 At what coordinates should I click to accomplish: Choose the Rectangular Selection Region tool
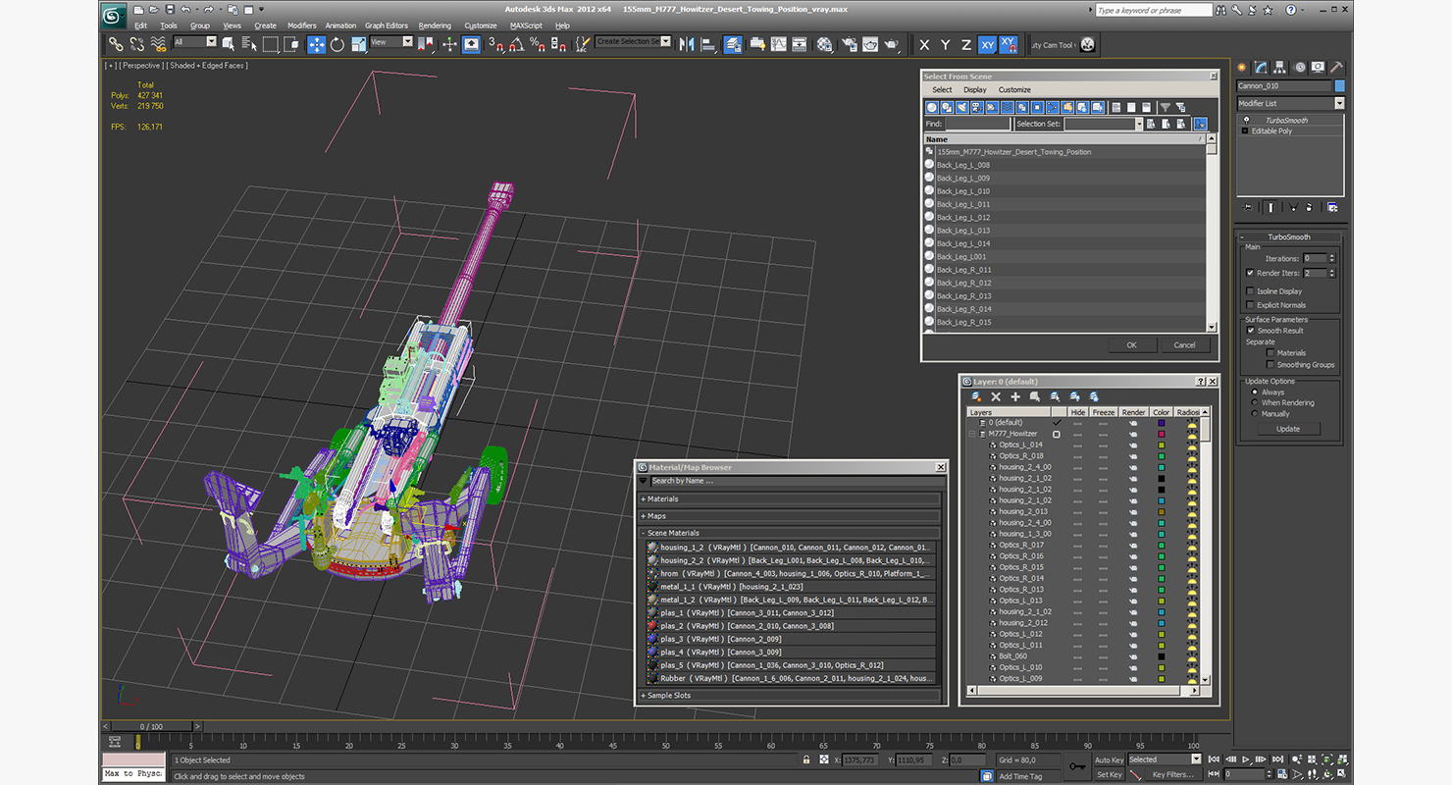click(x=270, y=44)
